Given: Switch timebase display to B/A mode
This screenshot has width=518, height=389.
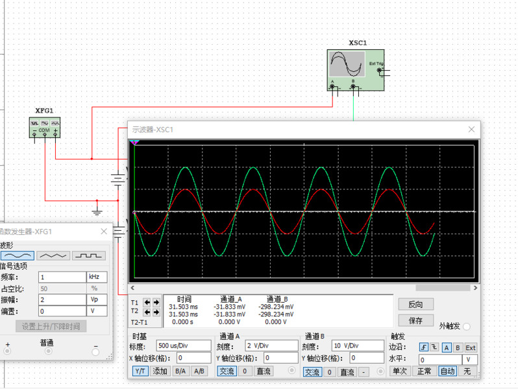Looking at the screenshot, I should tap(179, 371).
